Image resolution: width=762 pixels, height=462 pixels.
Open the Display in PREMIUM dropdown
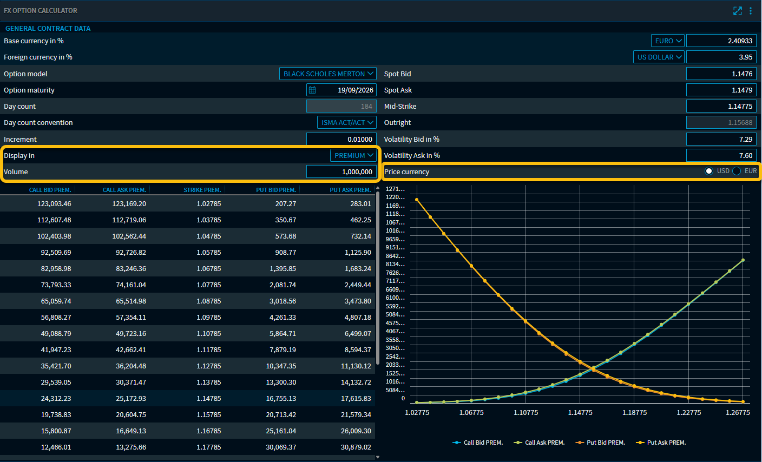click(x=353, y=155)
